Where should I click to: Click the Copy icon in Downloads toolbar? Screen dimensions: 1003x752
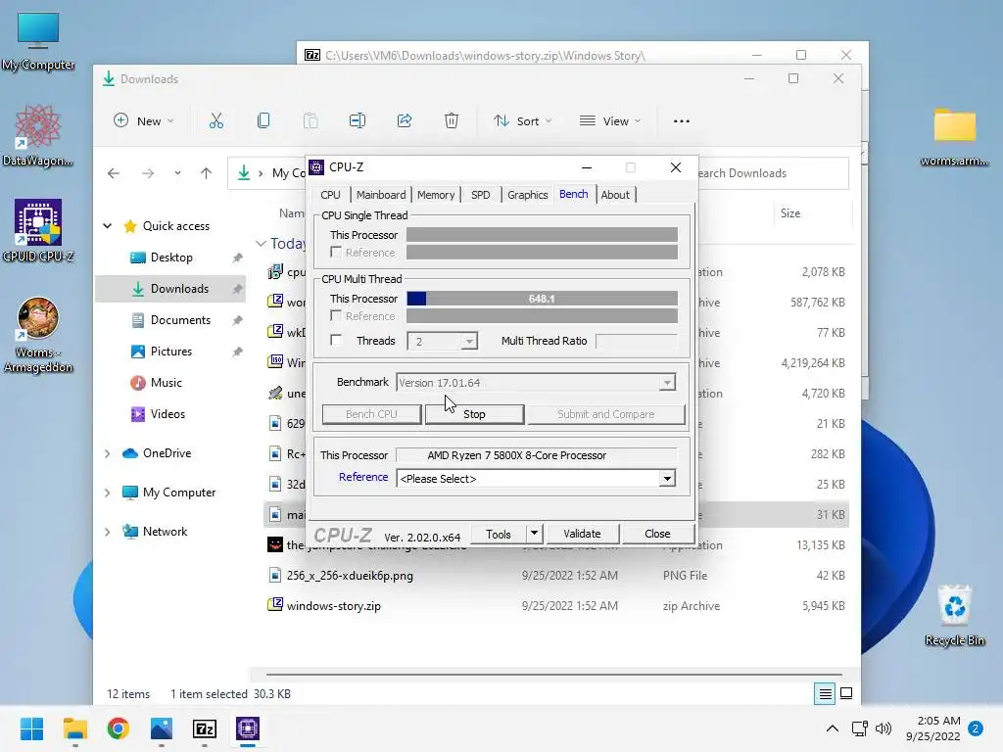(x=263, y=120)
